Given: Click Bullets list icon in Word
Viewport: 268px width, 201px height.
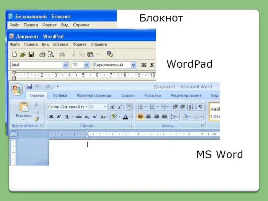Looking at the screenshot, I should coord(140,107).
